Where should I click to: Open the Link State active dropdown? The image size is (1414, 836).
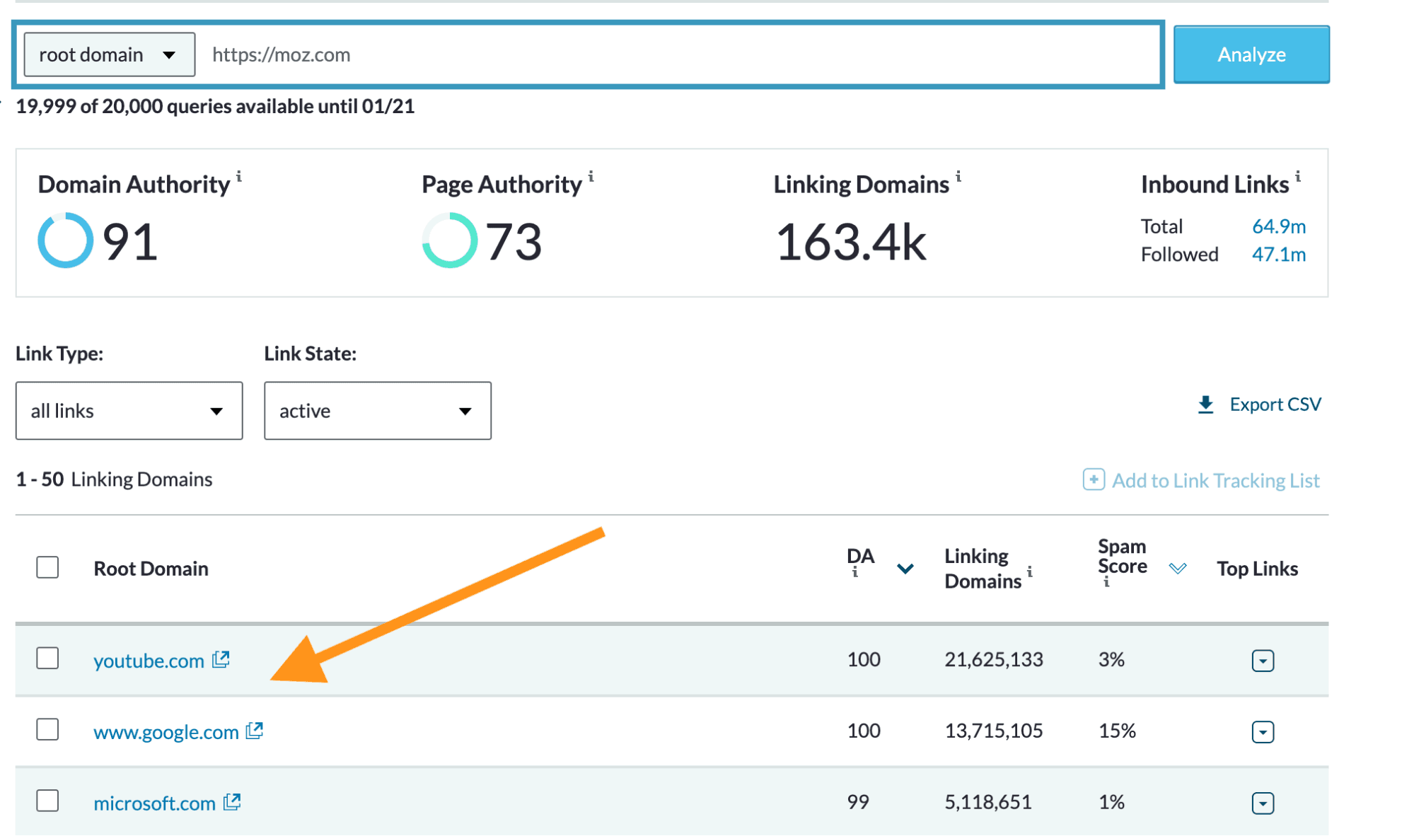[377, 410]
